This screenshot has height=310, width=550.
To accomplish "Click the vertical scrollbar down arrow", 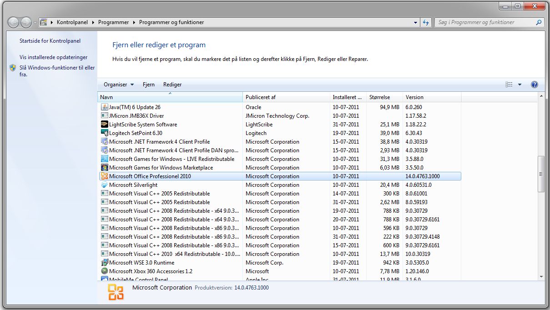I will [541, 276].
